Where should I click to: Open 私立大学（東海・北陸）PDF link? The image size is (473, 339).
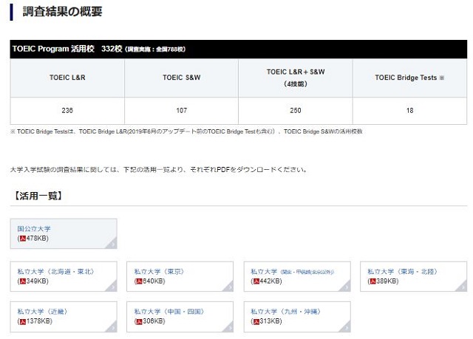(402, 272)
